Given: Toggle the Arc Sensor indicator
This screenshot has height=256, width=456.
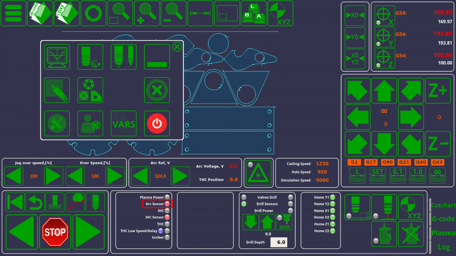Looking at the screenshot, I should 167,204.
